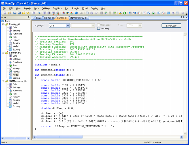Screen dimensions: 189x145
Task: Click the root Runs node in tree
Action: coord(7,21)
